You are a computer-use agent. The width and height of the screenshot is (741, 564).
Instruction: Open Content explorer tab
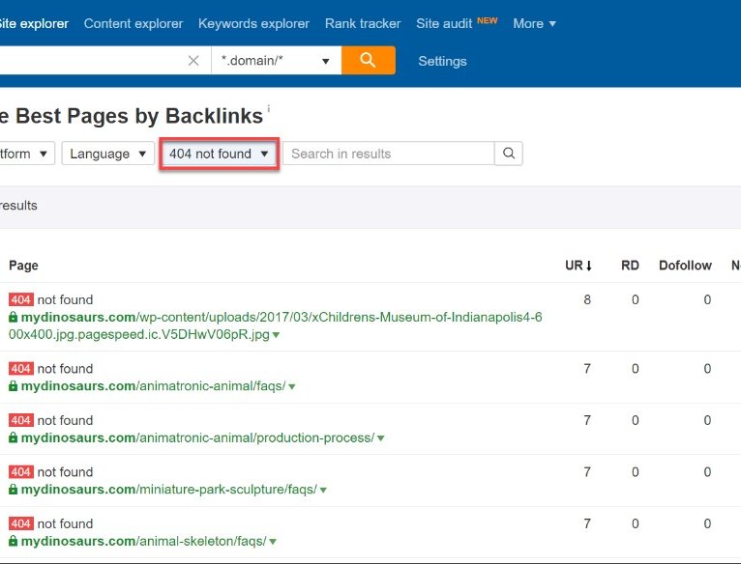point(133,23)
